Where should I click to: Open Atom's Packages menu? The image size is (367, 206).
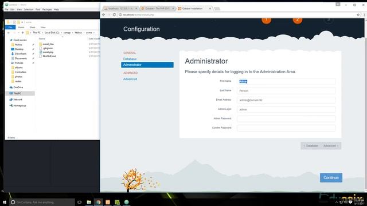(x=47, y=10)
